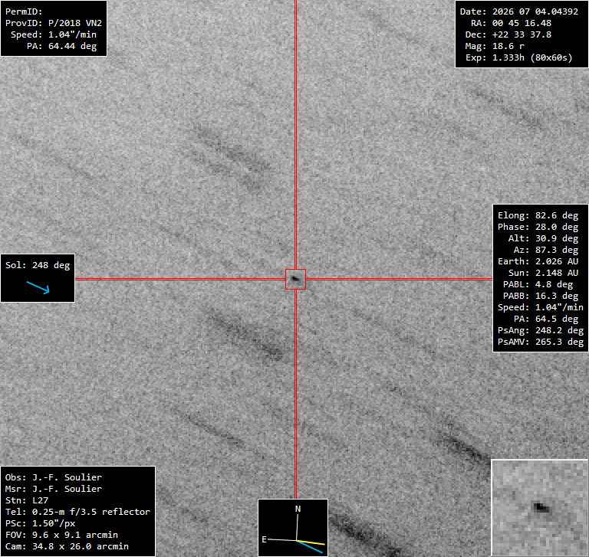
Task: Click 'Obs: J.-F. Soulier' line
Action: coord(54,477)
